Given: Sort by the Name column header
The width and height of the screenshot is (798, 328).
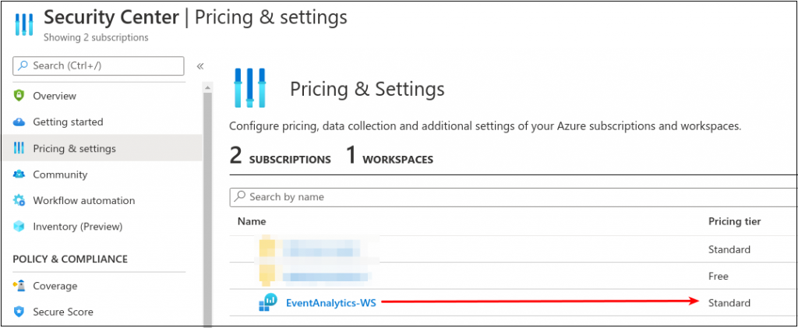Looking at the screenshot, I should (x=252, y=221).
